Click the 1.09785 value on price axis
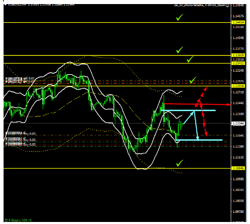This screenshot has height=224, width=250. coord(238,212)
